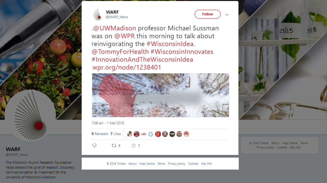View the 9 Retweets list
Image resolution: width=327 pixels, height=183 pixels.
100,134
